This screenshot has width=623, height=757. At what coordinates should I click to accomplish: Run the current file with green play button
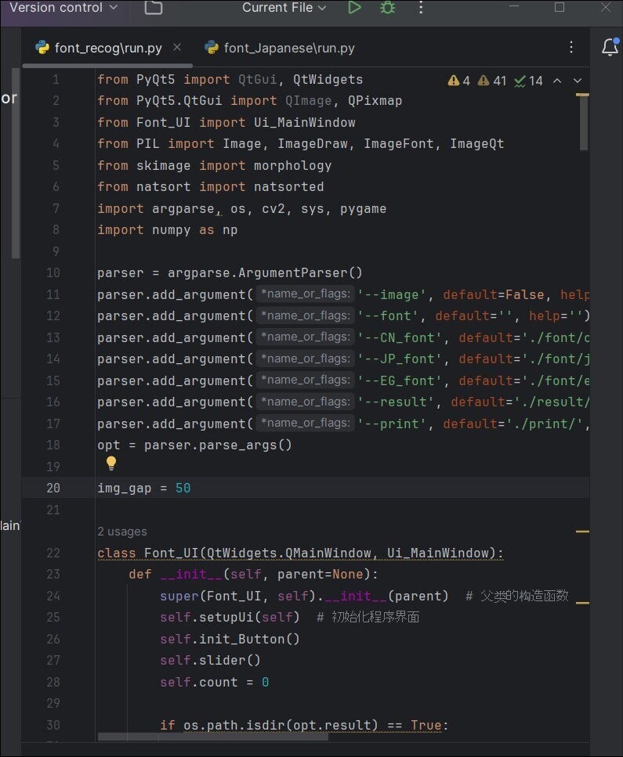354,8
